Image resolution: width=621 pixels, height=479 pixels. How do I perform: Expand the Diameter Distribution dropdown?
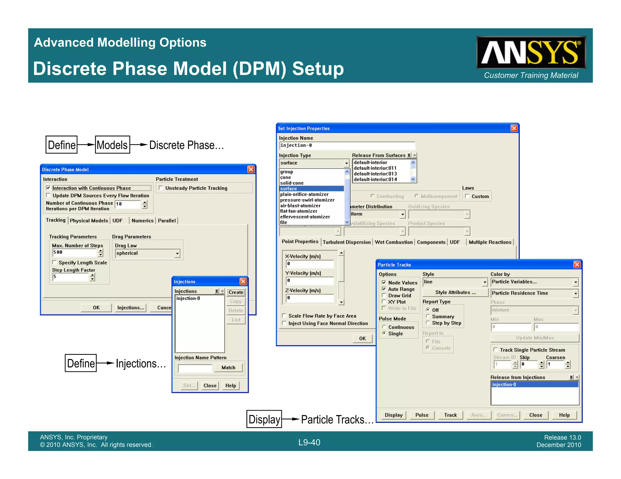click(x=402, y=214)
